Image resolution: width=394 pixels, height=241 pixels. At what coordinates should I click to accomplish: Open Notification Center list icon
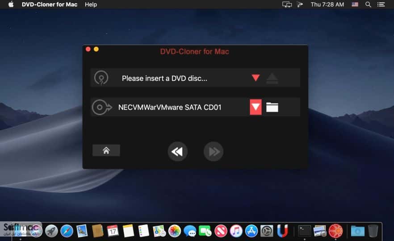click(x=381, y=4)
